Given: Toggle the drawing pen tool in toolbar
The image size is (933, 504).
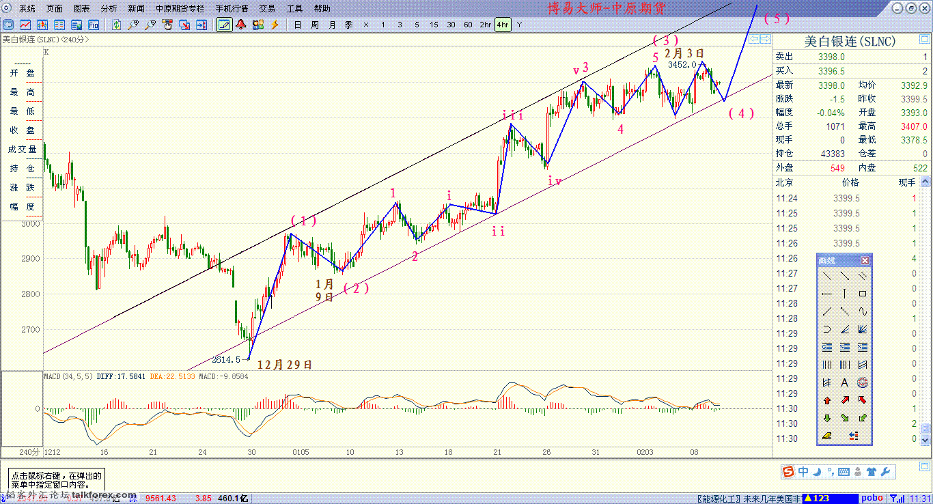Looking at the screenshot, I should pos(223,25).
